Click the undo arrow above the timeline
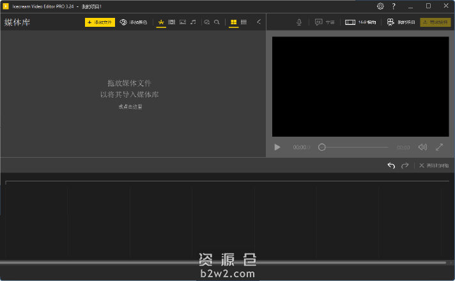Image resolution: width=455 pixels, height=281 pixels. [392, 165]
